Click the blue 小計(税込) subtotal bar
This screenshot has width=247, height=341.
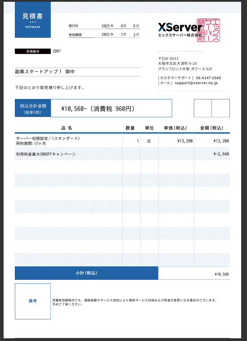click(x=86, y=273)
